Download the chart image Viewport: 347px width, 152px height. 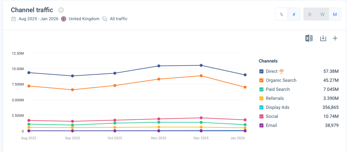tap(323, 38)
